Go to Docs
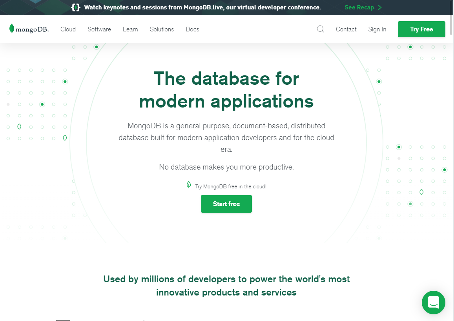Image resolution: width=454 pixels, height=321 pixels. point(192,29)
